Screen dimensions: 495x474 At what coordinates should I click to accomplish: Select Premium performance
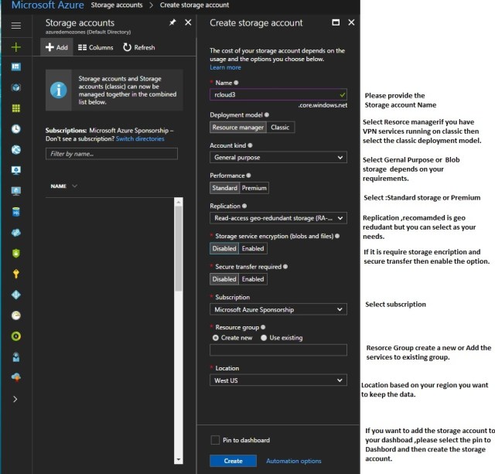(254, 188)
